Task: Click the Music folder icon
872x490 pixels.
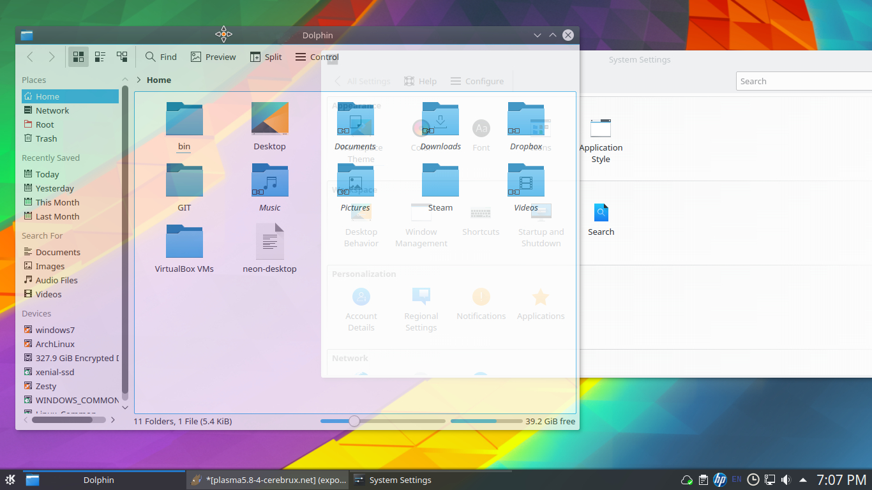Action: coord(269,181)
